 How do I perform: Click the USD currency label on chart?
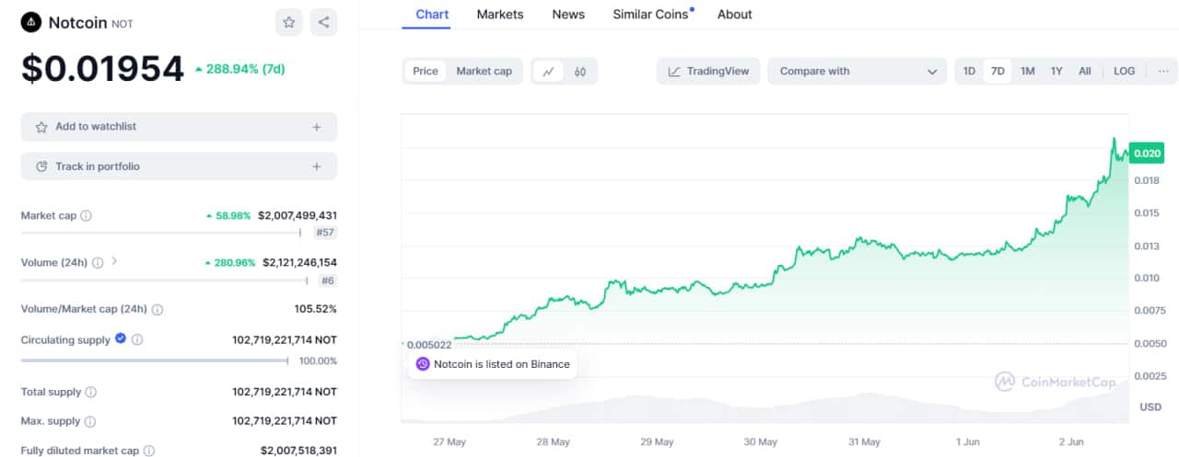click(1150, 406)
